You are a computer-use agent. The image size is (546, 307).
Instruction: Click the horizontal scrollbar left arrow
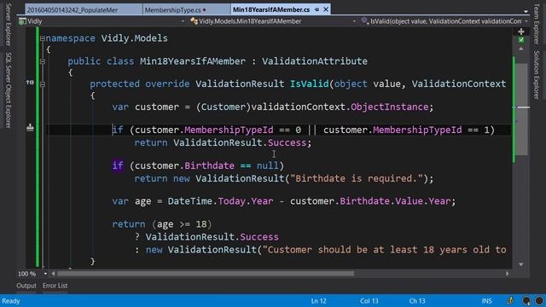pos(53,274)
